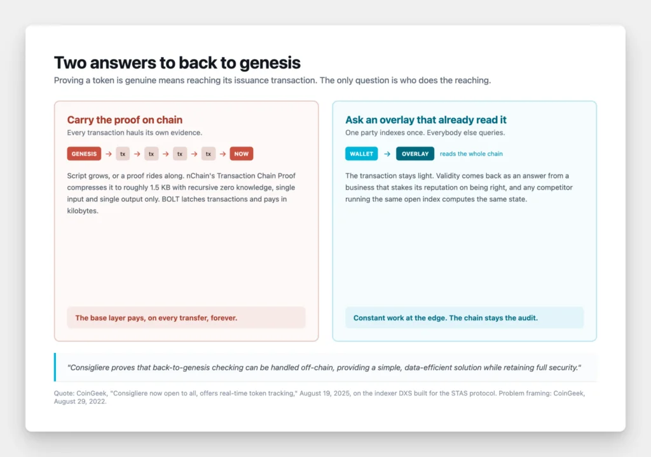Select the third tx chip in chain
This screenshot has width=651, height=457.
[180, 154]
